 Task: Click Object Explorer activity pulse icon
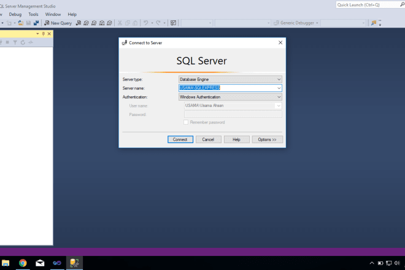31,42
